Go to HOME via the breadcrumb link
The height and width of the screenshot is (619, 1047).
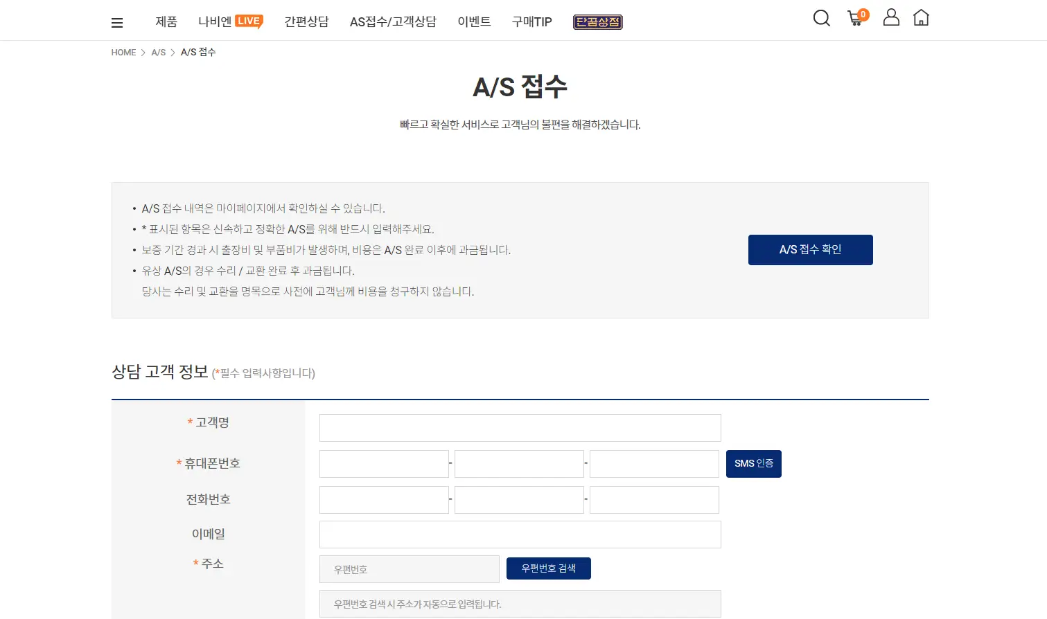click(123, 52)
